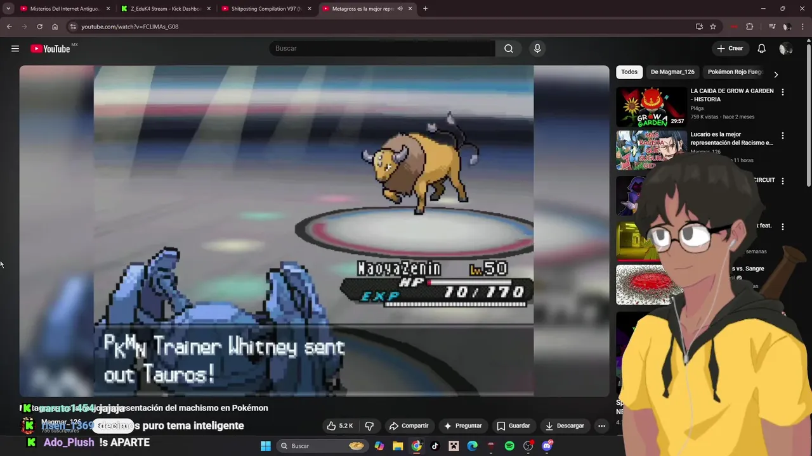Open the YouTube hamburger guide menu
812x456 pixels.
click(x=15, y=49)
